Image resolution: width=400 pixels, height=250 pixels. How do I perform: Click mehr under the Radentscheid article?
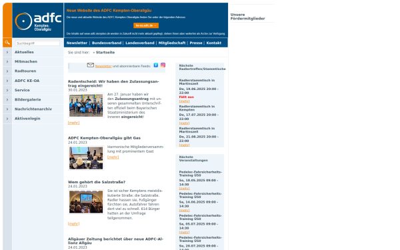coord(73,123)
